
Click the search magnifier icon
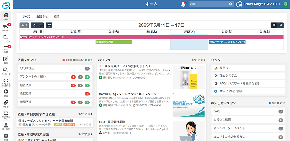(231, 4)
